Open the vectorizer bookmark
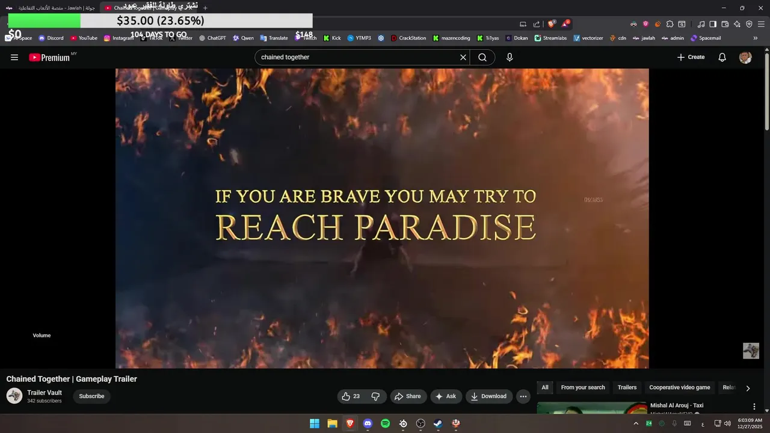770x433 pixels. tap(588, 38)
